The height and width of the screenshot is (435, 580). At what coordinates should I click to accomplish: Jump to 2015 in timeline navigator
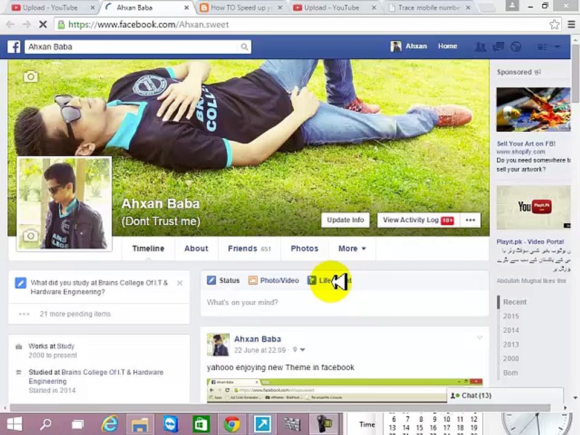click(511, 316)
